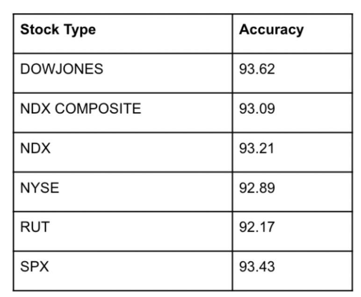This screenshot has height=297, width=361.
Task: Click the word COMPOSITE in the table
Action: (x=97, y=109)
